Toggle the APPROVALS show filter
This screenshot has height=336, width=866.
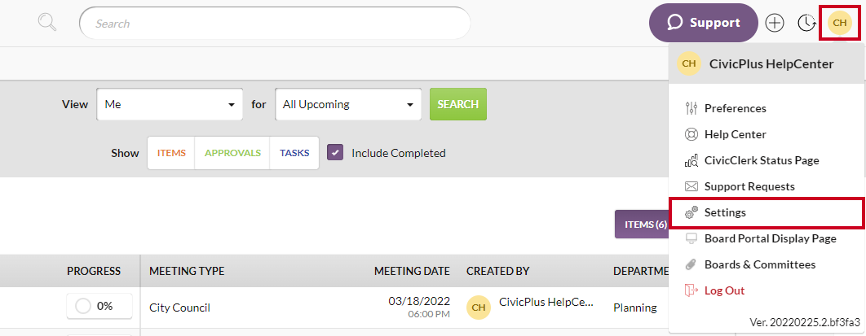(x=232, y=153)
